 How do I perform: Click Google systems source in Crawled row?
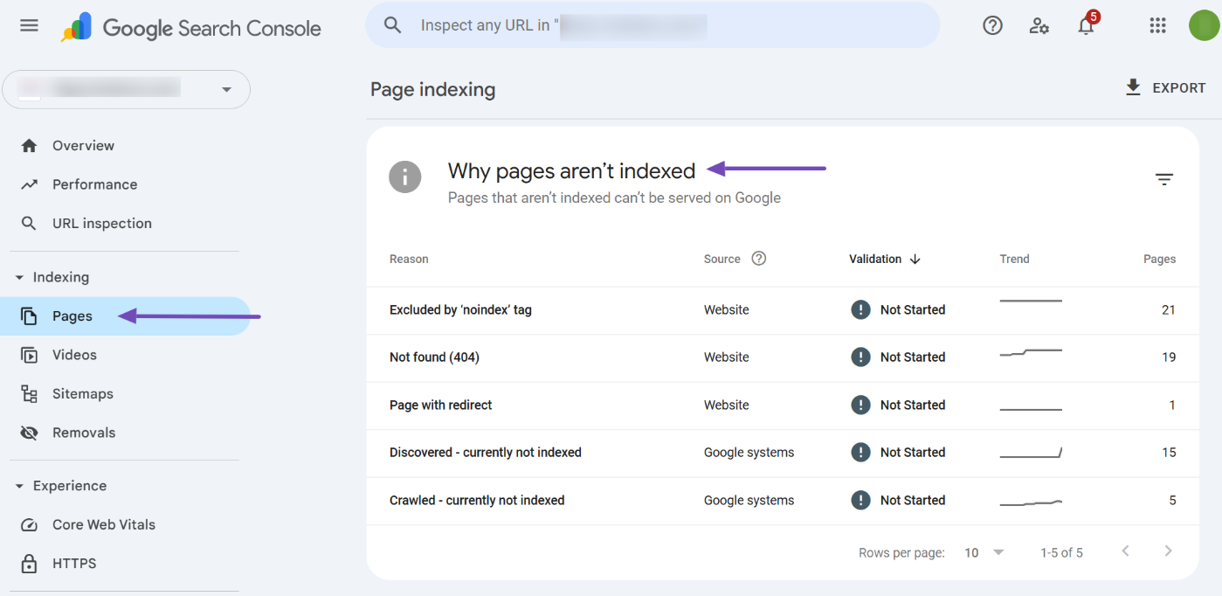(x=749, y=501)
